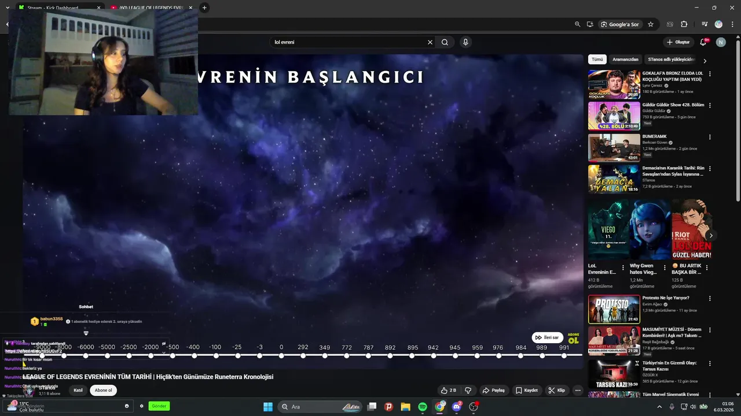741x416 pixels.
Task: Open File Explorer from the taskbar
Action: point(405,407)
